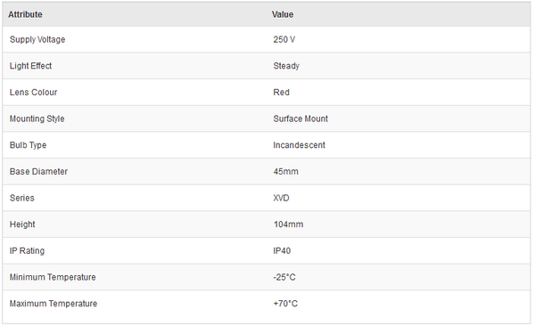Click the Steady value cell
The width and height of the screenshot is (535, 326).
286,66
